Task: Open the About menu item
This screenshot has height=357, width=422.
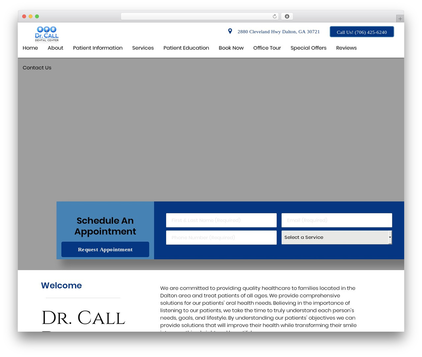Action: point(55,48)
